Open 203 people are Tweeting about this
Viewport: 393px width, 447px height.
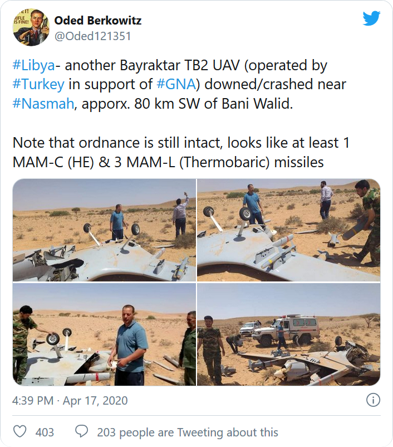[x=188, y=432]
